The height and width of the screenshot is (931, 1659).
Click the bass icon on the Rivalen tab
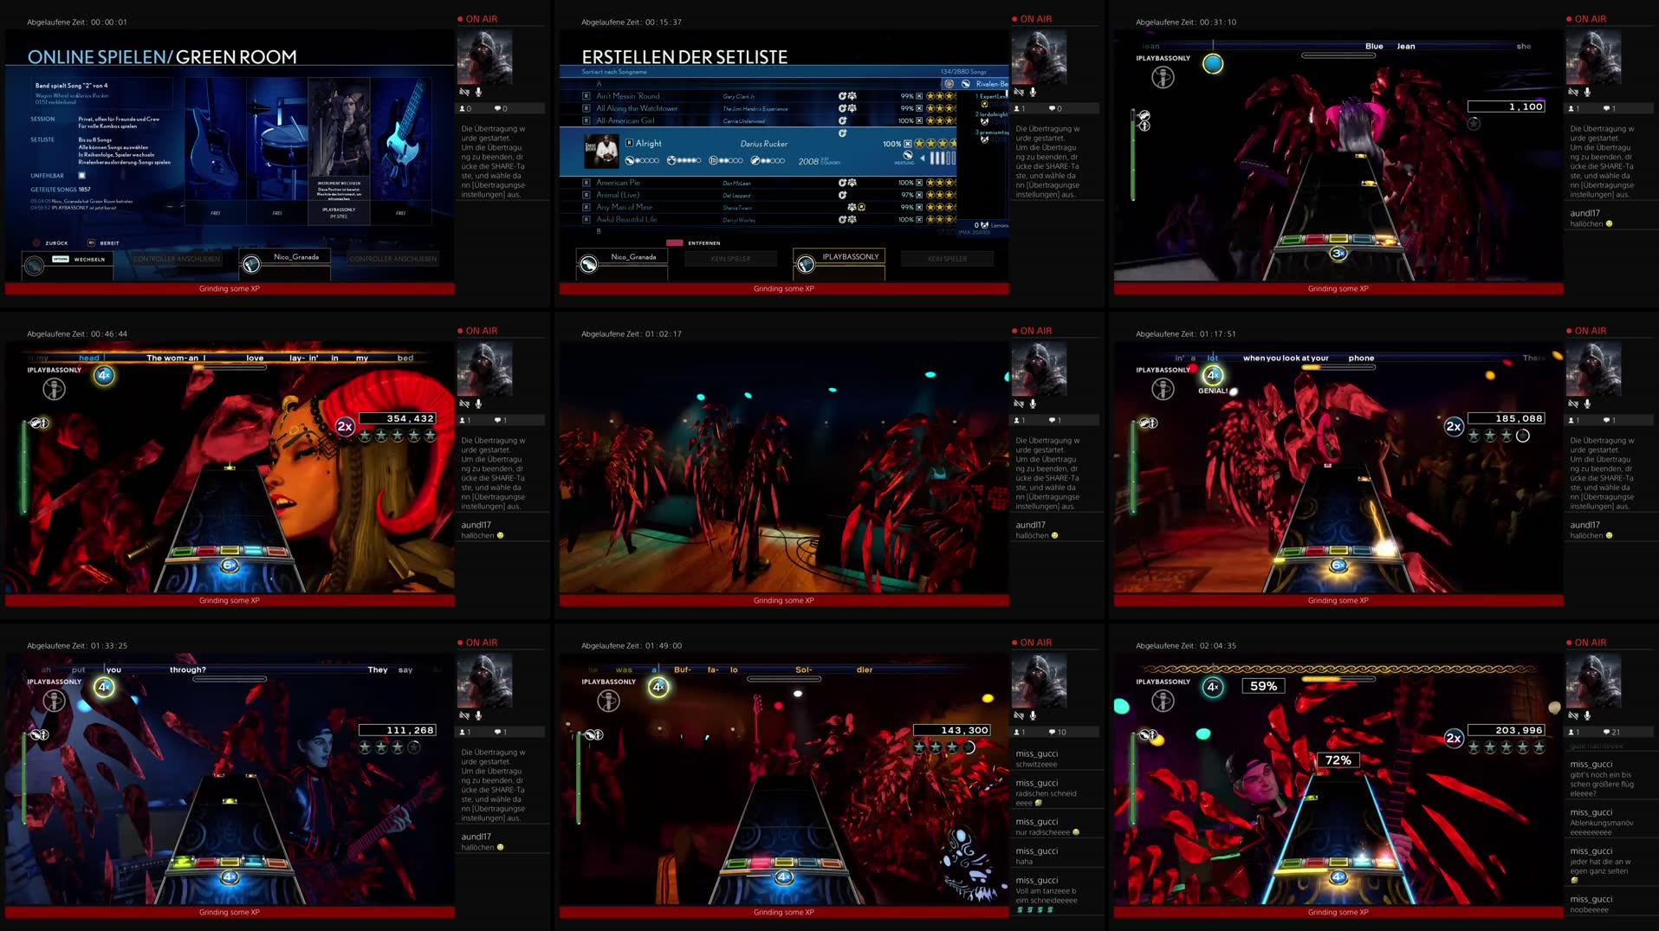(x=965, y=84)
